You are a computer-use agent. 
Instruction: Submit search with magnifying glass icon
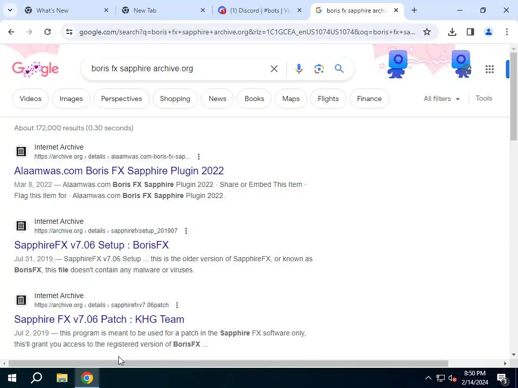coord(339,69)
